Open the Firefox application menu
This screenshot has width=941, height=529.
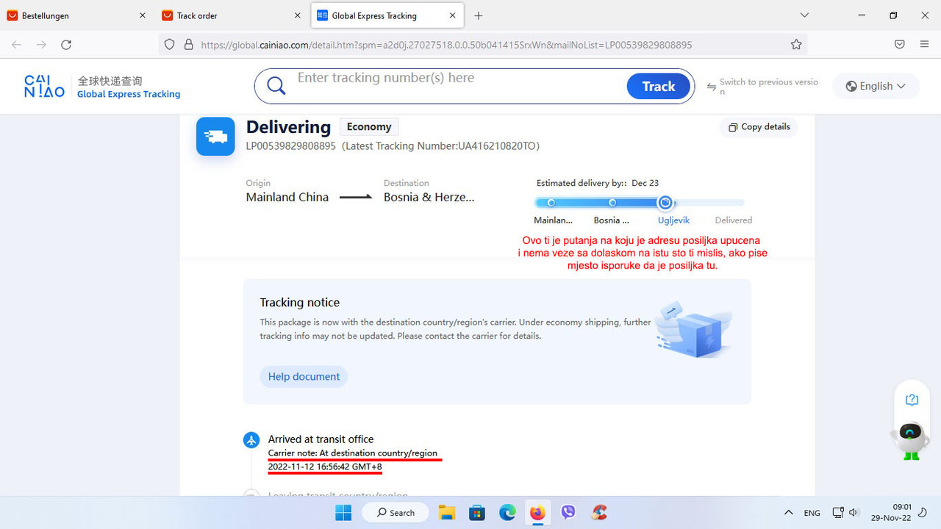pos(924,45)
